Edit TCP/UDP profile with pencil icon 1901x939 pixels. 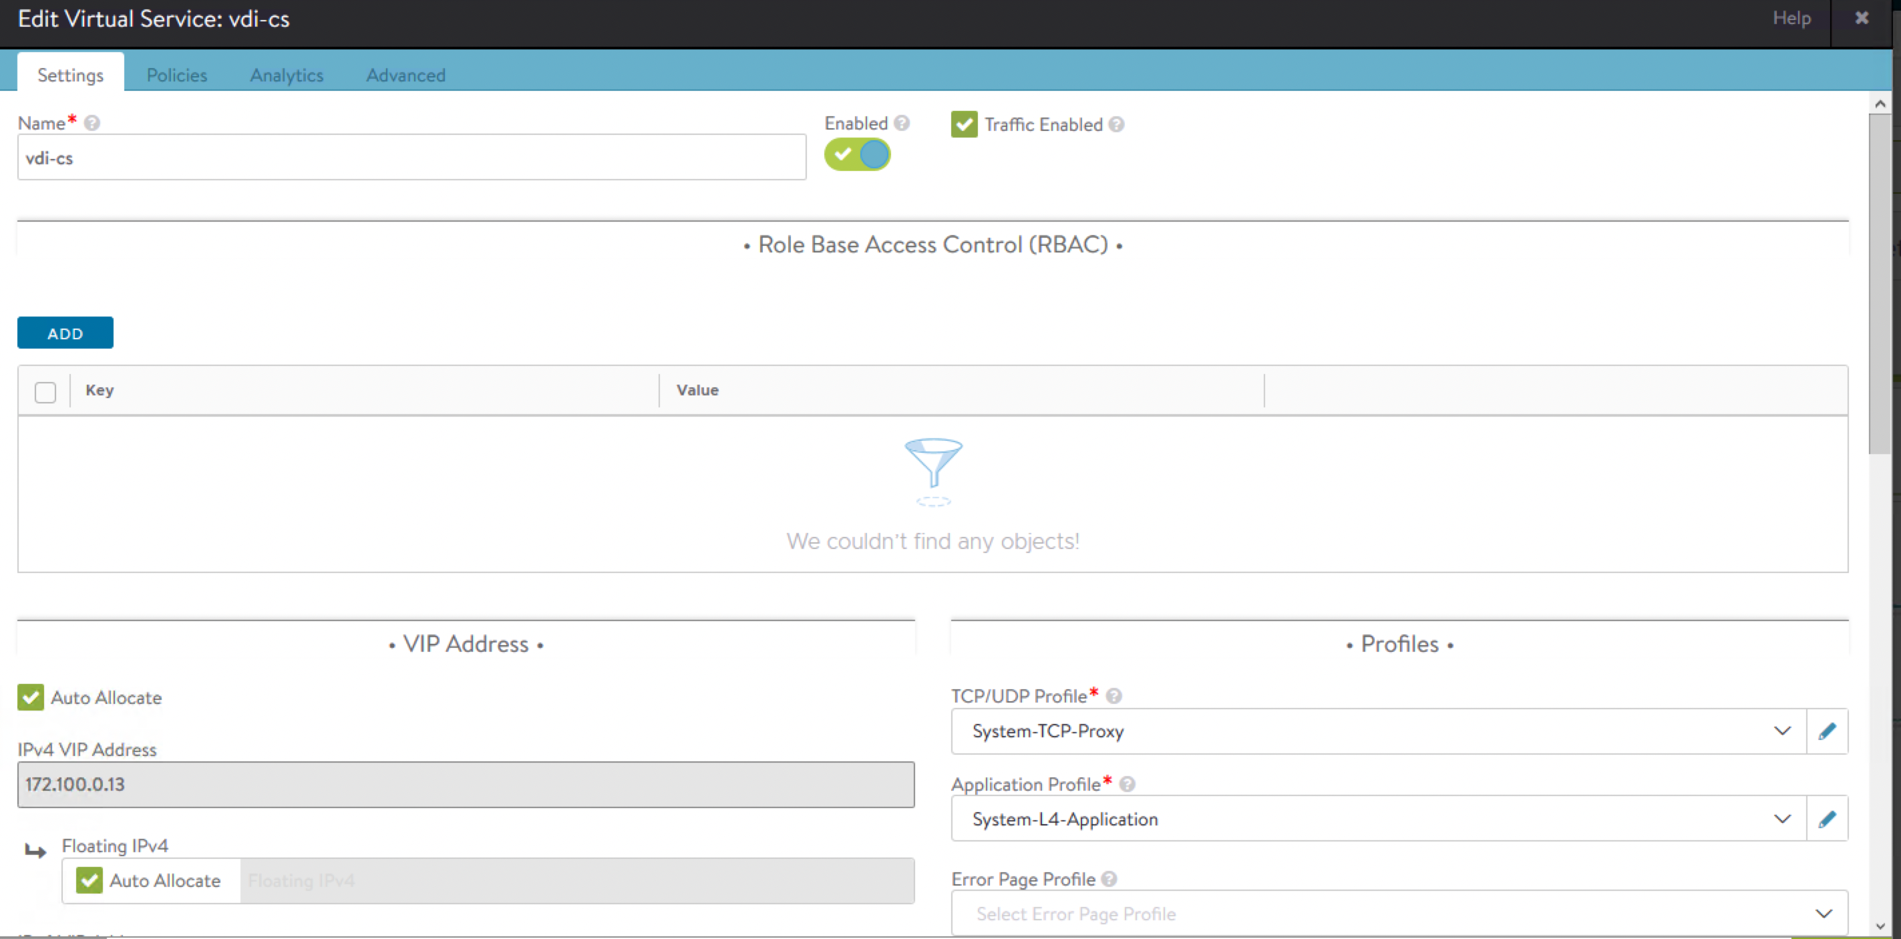(1826, 731)
